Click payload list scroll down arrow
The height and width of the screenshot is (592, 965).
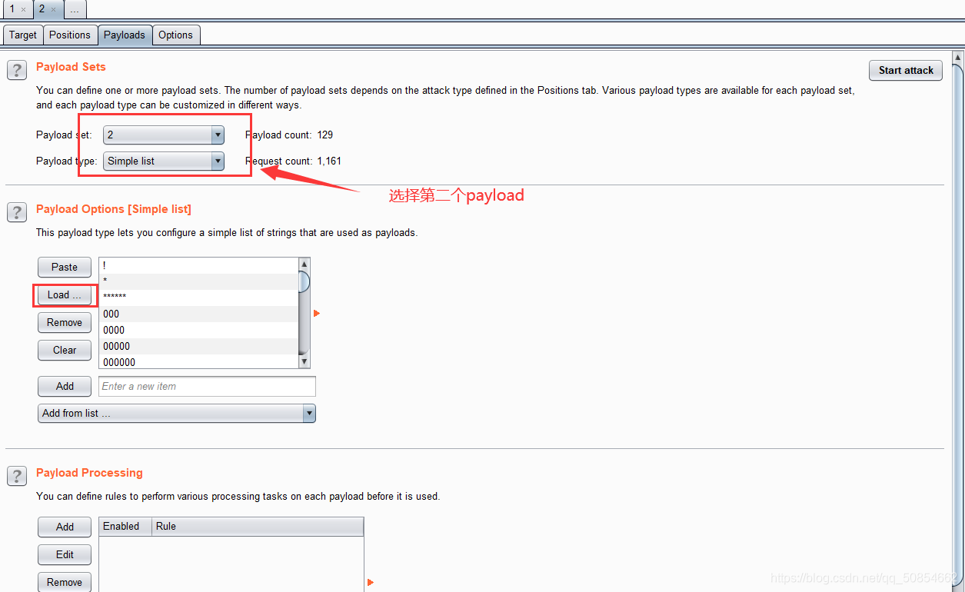pos(304,361)
